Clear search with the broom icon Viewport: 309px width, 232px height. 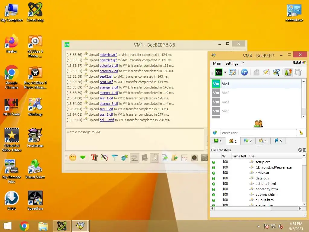point(301,133)
